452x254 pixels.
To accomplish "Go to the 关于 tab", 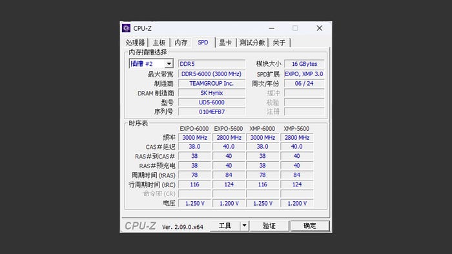I will click(x=279, y=43).
